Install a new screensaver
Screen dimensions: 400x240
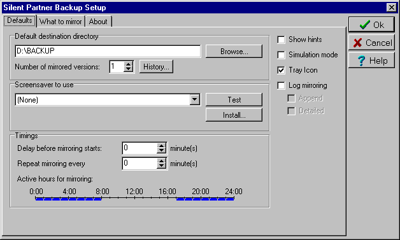[x=234, y=115]
